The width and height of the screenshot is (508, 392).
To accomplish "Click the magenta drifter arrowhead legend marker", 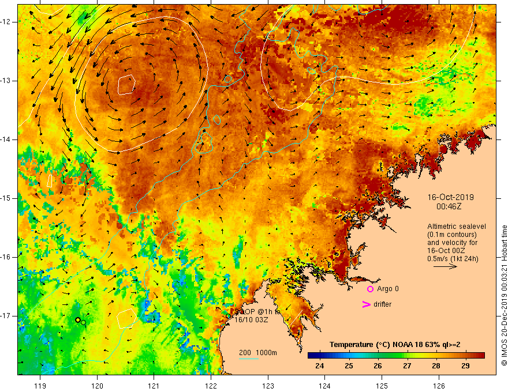I will coord(366,304).
